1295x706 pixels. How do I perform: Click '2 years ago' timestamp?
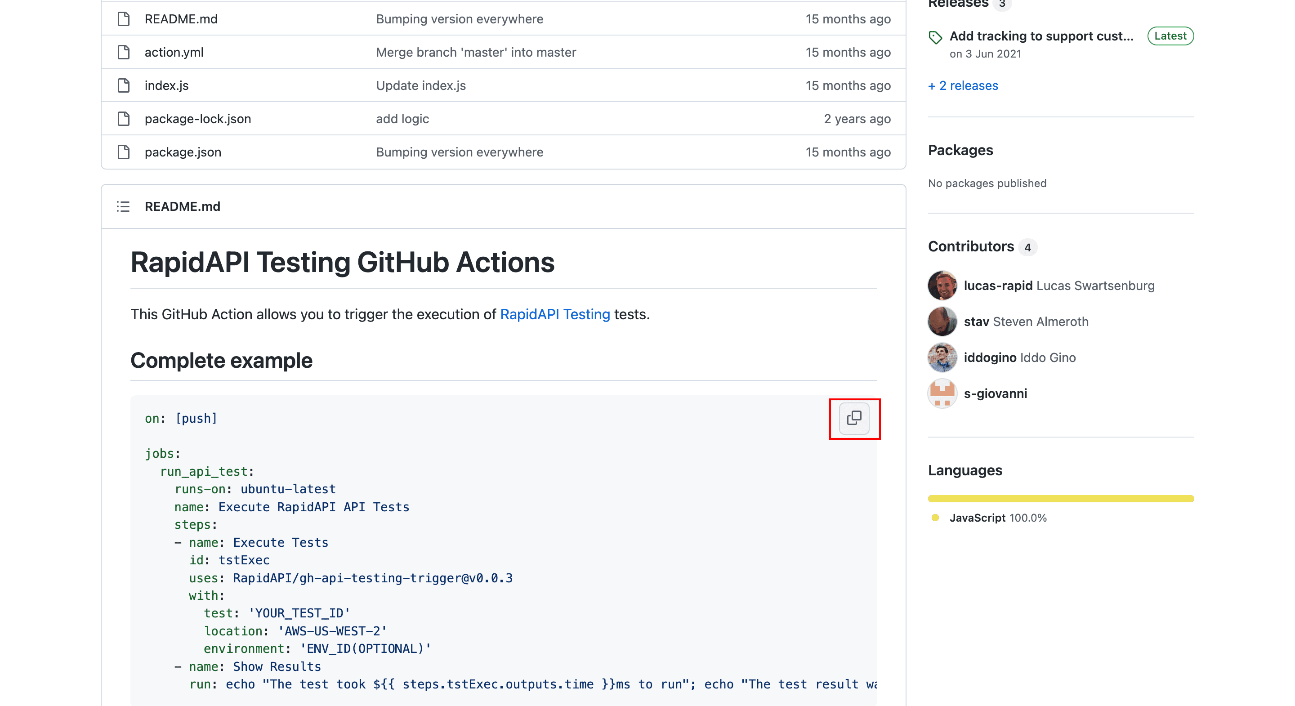point(857,119)
